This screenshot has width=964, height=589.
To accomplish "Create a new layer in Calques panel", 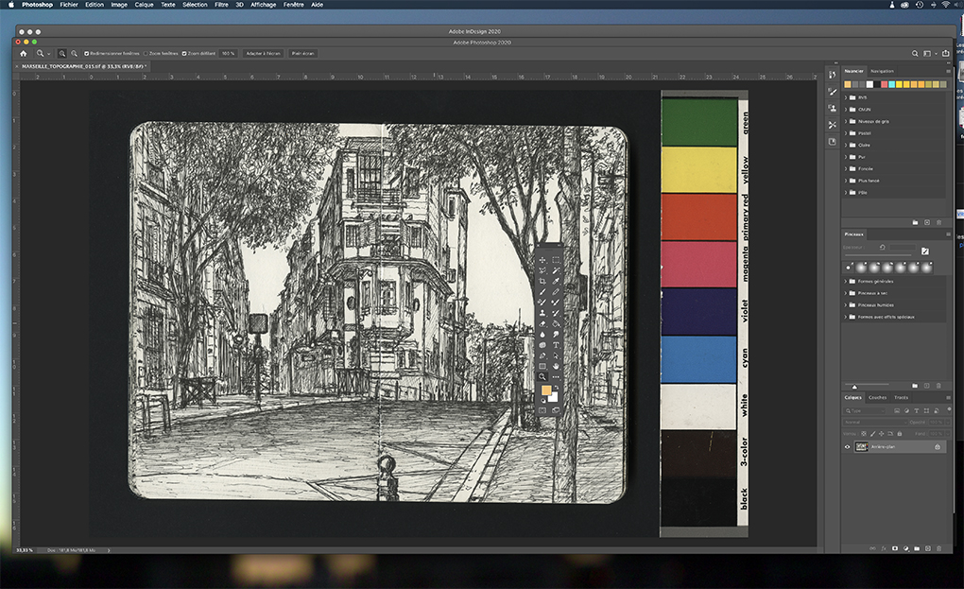I will click(x=928, y=548).
